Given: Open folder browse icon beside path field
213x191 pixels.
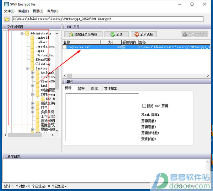Looking at the screenshot, I should (x=7, y=19).
